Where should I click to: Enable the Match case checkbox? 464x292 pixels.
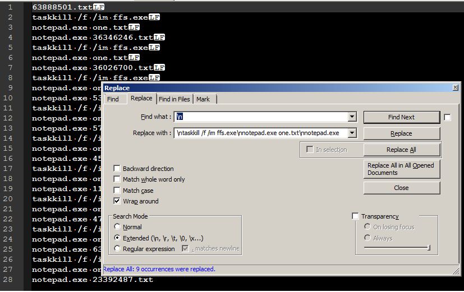coord(117,191)
